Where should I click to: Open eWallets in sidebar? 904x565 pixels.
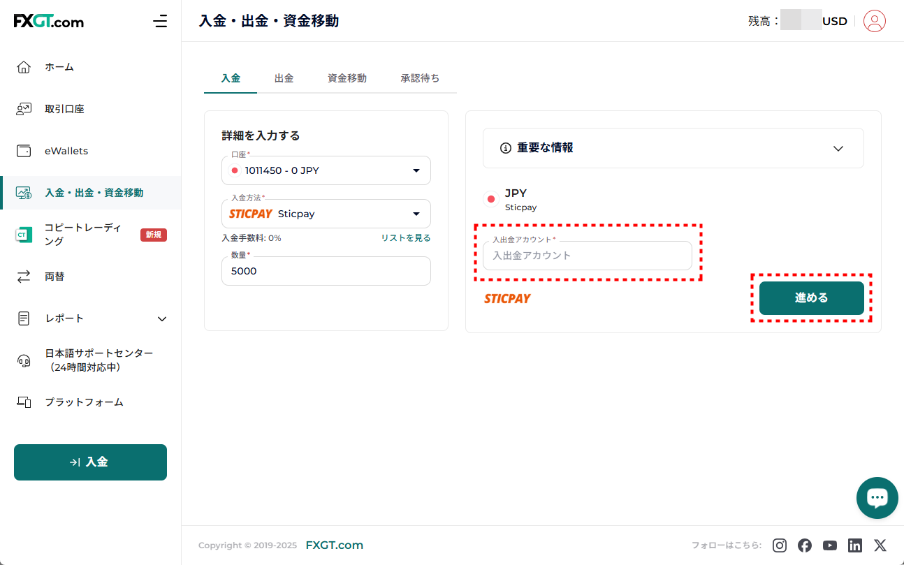[66, 151]
